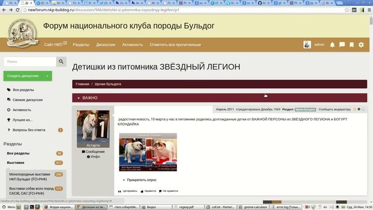The height and width of the screenshot is (210, 373).
Task: Click Инфо under author avatar
Action: tap(93, 157)
